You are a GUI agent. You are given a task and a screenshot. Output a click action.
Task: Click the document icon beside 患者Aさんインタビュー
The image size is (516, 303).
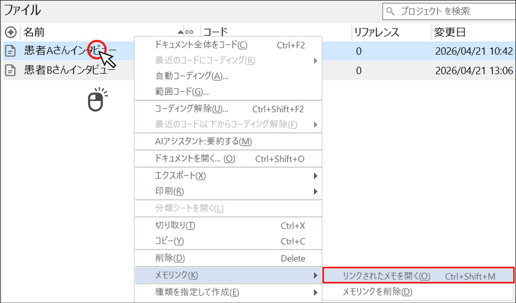click(x=10, y=52)
